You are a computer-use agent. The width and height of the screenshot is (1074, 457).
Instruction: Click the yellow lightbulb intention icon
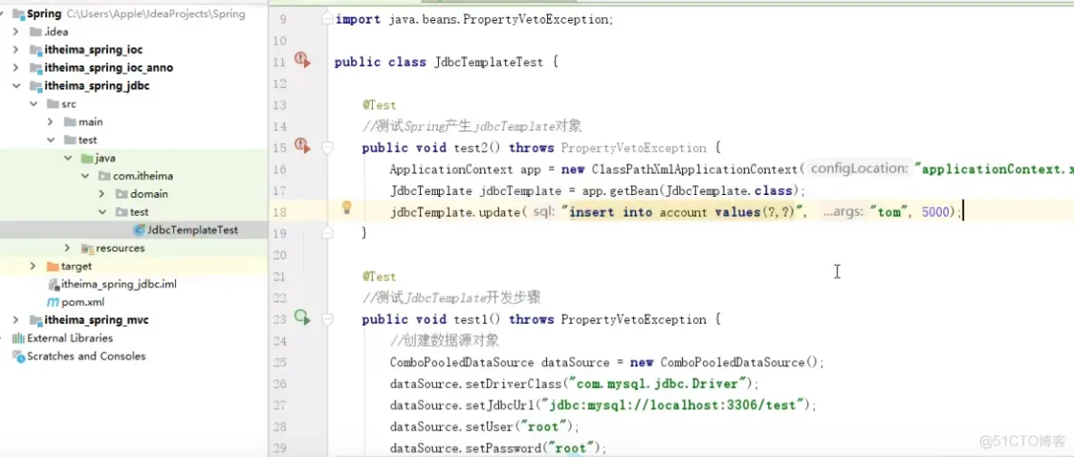pos(347,208)
